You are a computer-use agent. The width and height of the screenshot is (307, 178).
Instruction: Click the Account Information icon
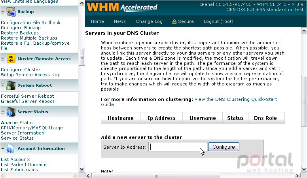coord(10,149)
